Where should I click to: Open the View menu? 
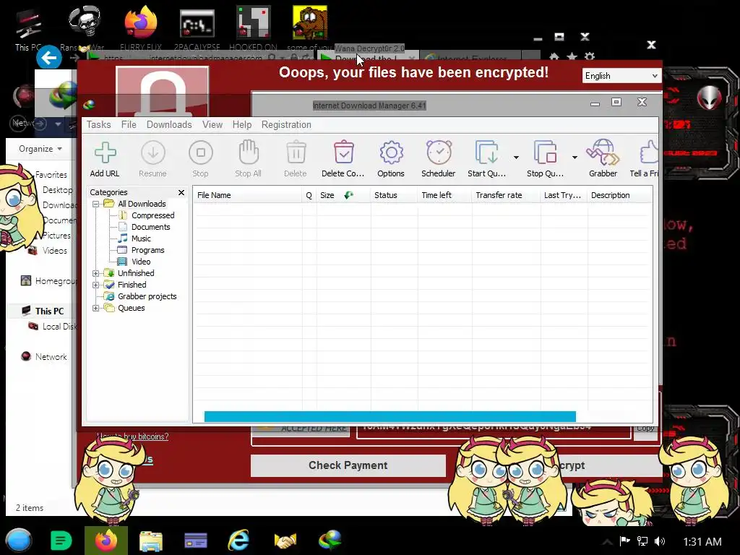212,124
